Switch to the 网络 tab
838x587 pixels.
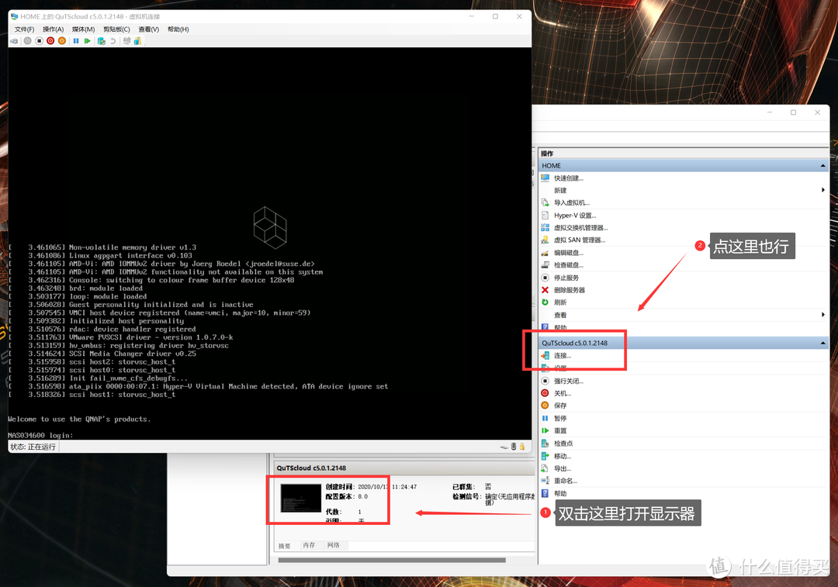(x=334, y=545)
